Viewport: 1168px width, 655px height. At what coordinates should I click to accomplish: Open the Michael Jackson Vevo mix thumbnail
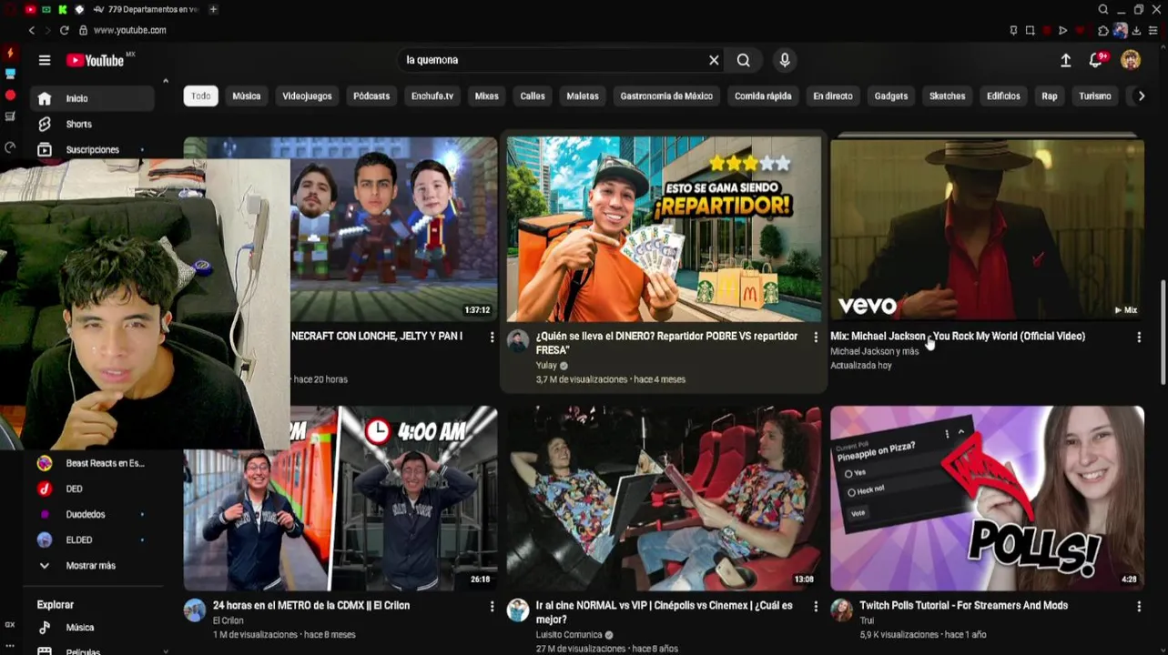987,229
